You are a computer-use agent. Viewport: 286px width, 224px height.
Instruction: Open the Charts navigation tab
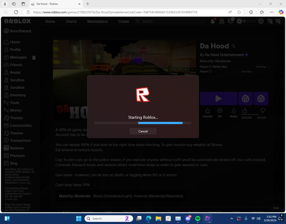click(71, 21)
